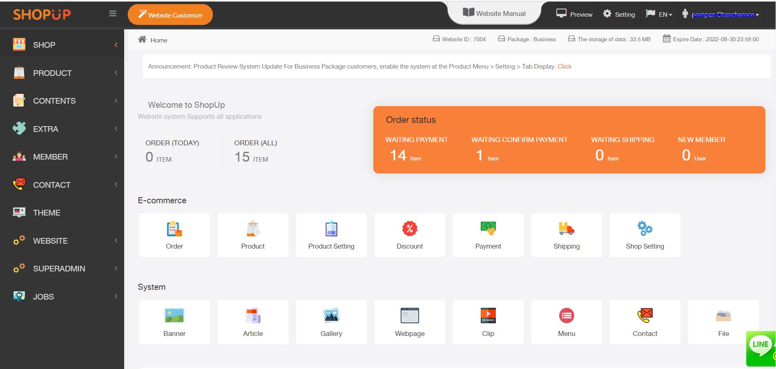This screenshot has width=776, height=369.
Task: Click the Home house icon
Action: click(142, 39)
